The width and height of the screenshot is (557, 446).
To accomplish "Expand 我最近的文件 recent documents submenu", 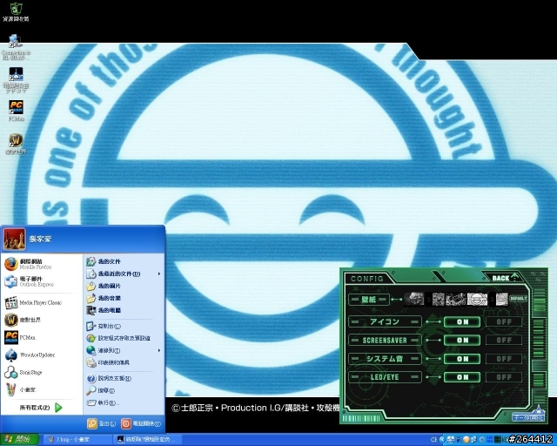I will (x=124, y=274).
